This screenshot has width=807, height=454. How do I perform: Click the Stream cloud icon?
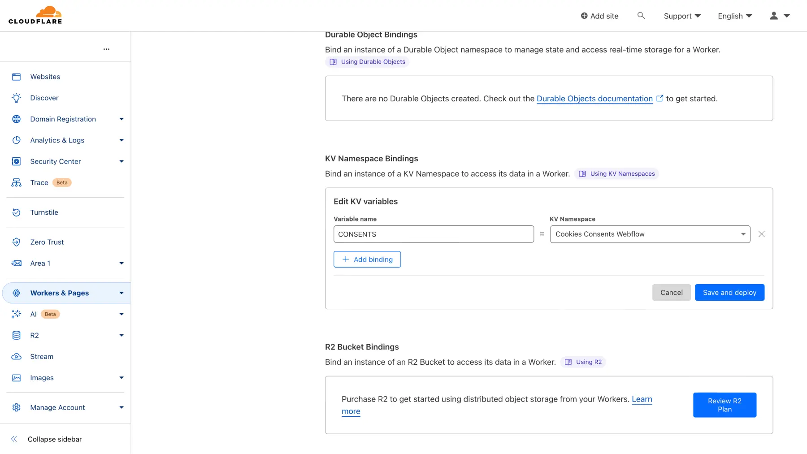[17, 356]
